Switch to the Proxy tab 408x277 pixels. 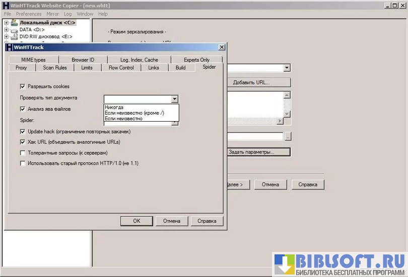[21, 67]
